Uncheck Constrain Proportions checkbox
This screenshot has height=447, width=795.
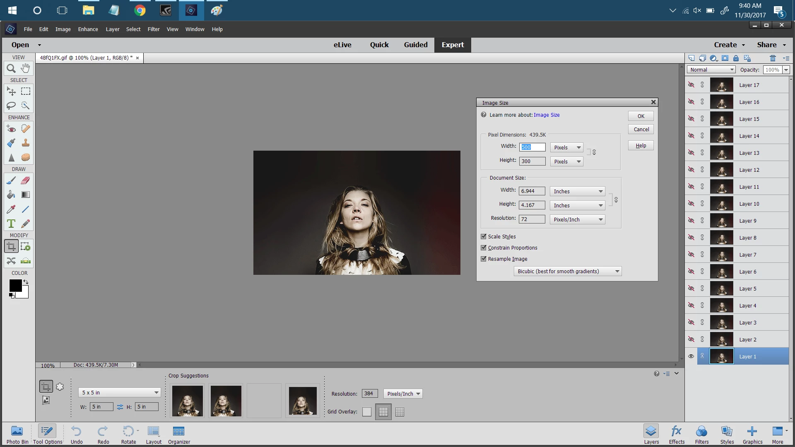tap(484, 248)
